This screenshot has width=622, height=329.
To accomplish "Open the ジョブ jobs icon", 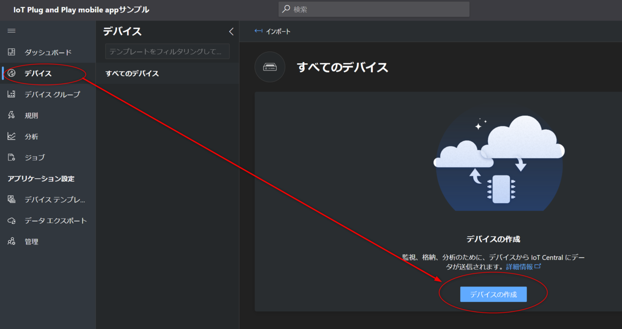I will pyautogui.click(x=11, y=157).
